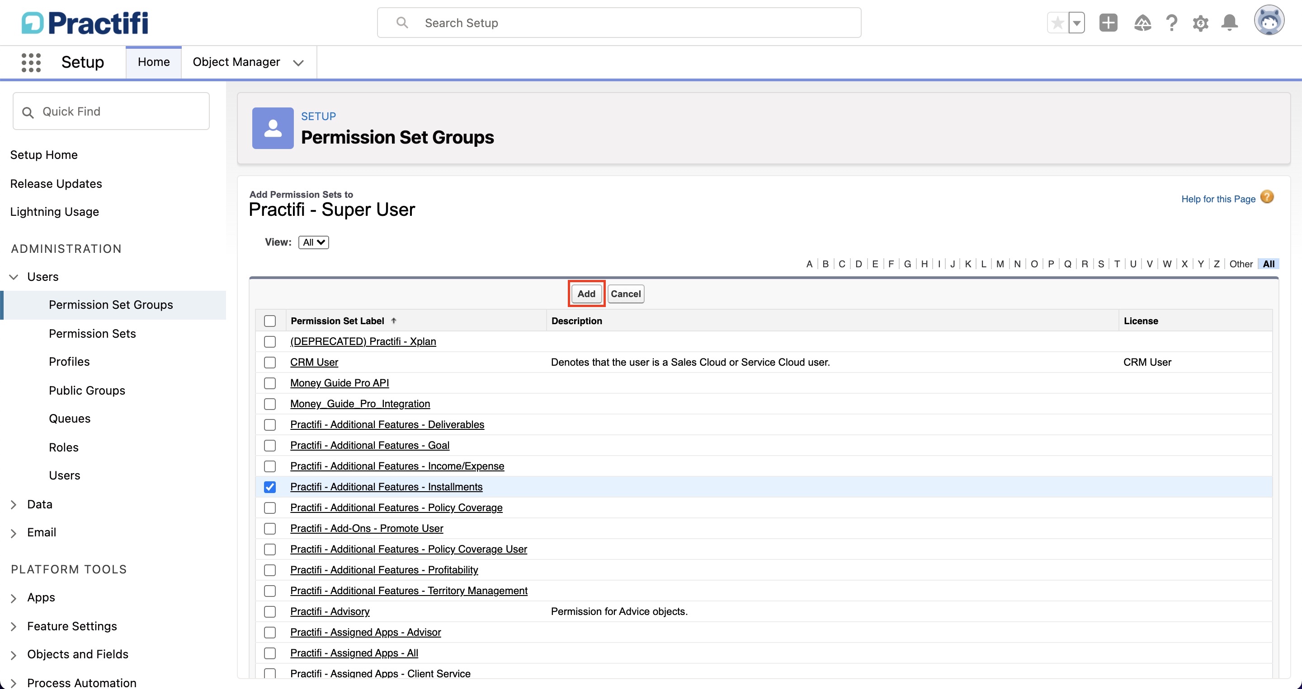Uncheck the Additional Features - Installments checkbox
1302x689 pixels.
270,487
